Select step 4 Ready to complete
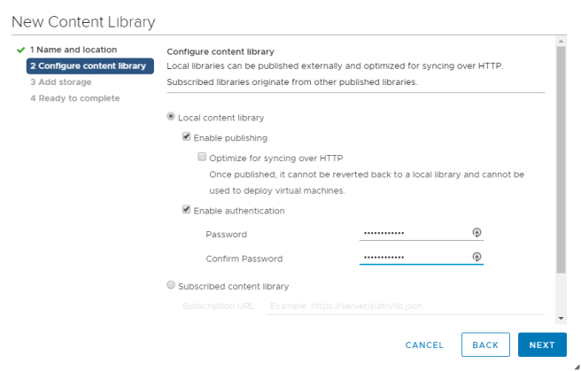Screen dimensions: 581x371 74,98
